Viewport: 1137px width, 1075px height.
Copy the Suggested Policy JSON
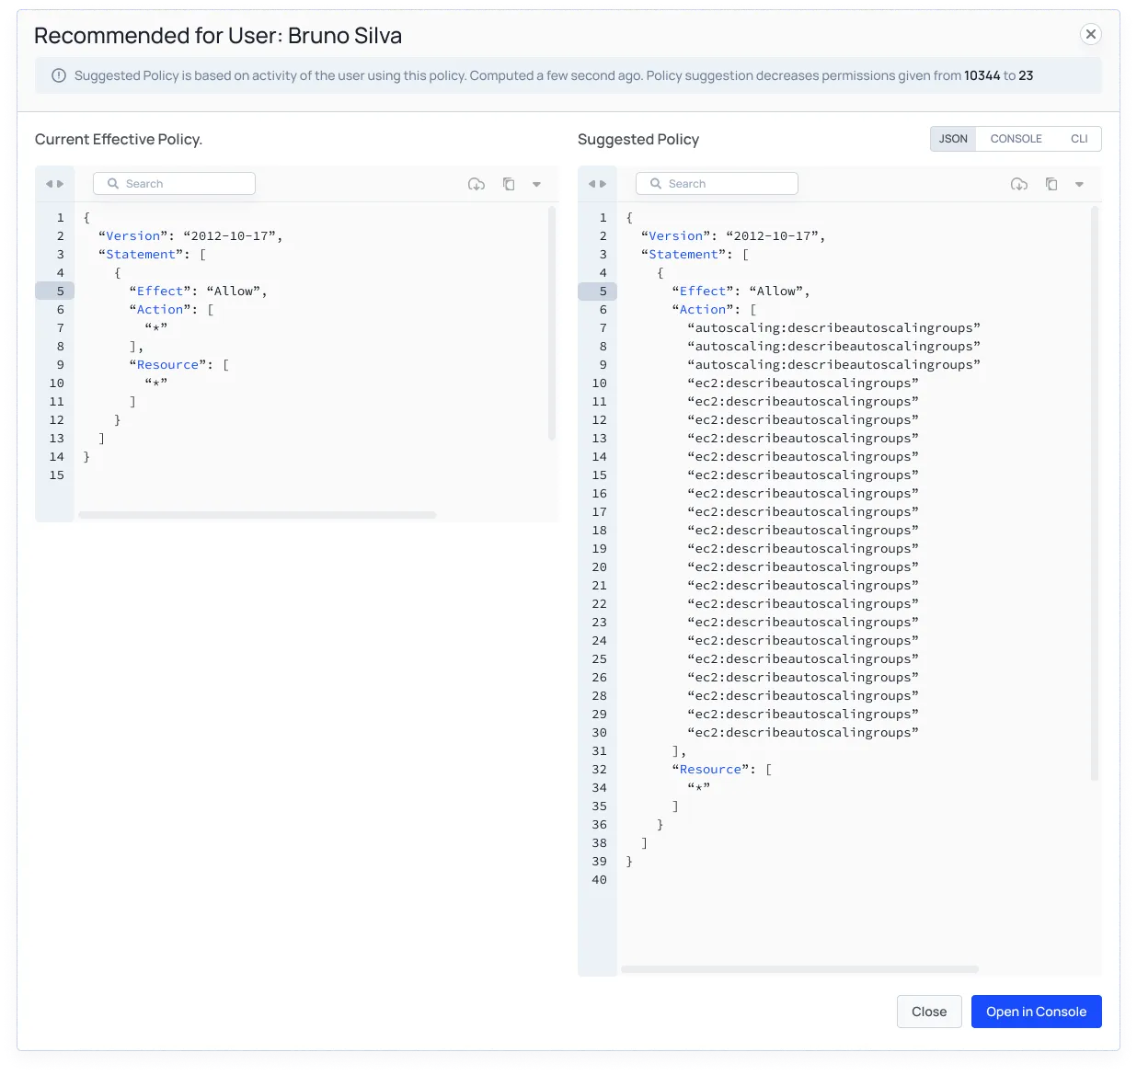(x=1051, y=184)
